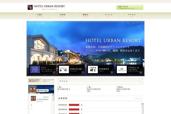This screenshot has height=114, width=171.
Task: Click the chevron arrow beside 四季彩の宿 花椿
Action: [83, 70]
